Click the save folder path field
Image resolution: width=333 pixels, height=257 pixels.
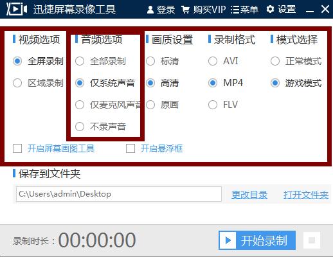tap(119, 194)
